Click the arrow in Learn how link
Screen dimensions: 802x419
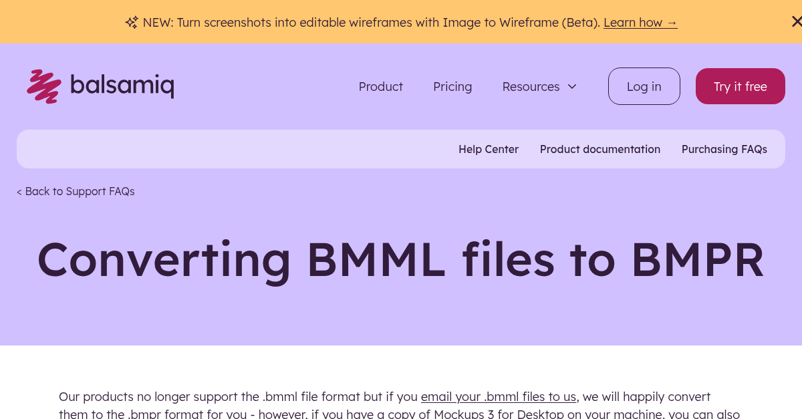672,22
